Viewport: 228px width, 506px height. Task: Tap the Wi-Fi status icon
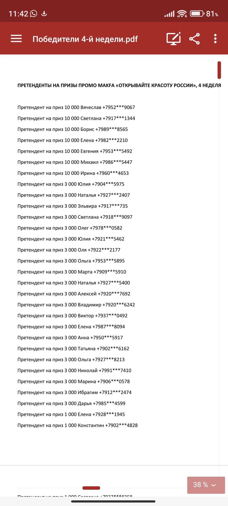click(182, 14)
